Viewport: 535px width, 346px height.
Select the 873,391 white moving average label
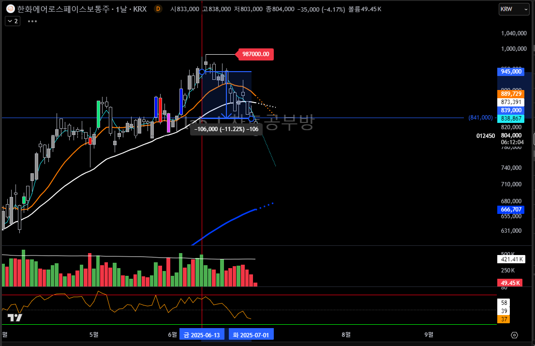point(511,102)
